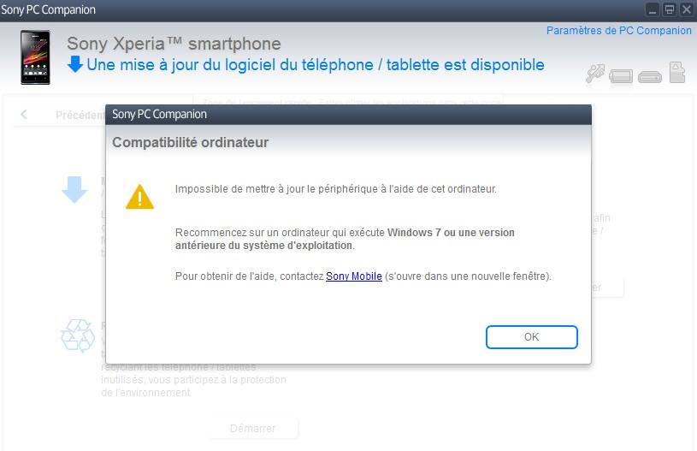Close the Sony PC Companion window

point(687,9)
